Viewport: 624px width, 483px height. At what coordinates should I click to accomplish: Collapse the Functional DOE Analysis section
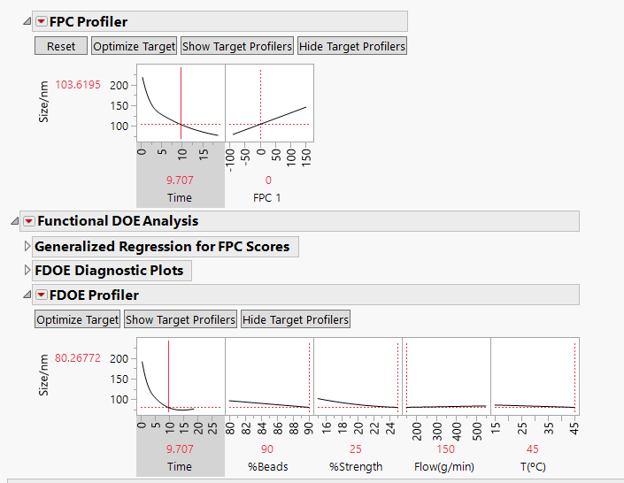[15, 221]
